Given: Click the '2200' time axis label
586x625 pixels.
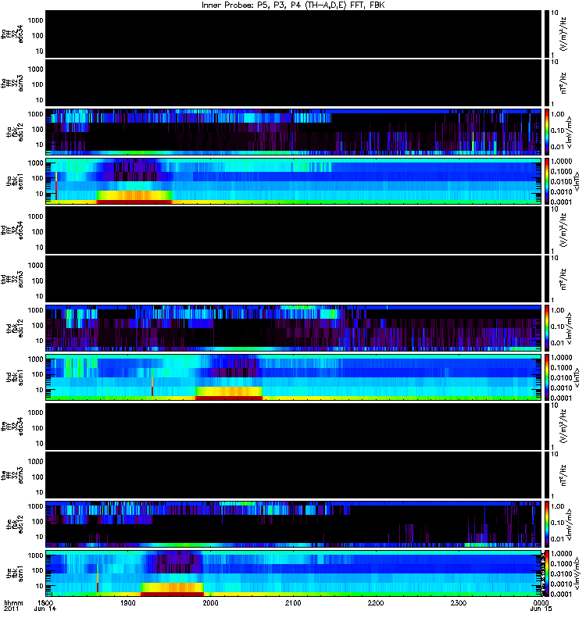Looking at the screenshot, I should [x=376, y=603].
